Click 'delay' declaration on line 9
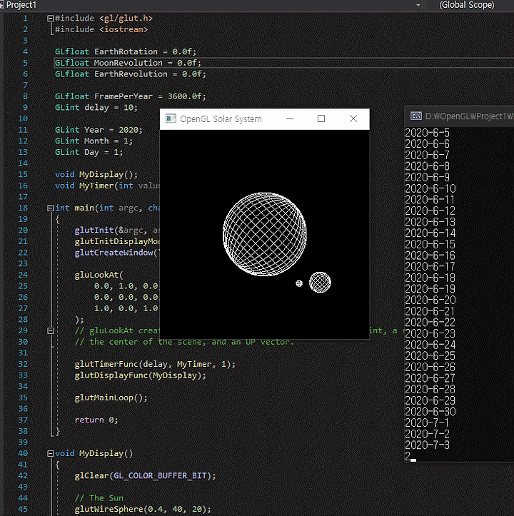This screenshot has width=514, height=516. 96,108
